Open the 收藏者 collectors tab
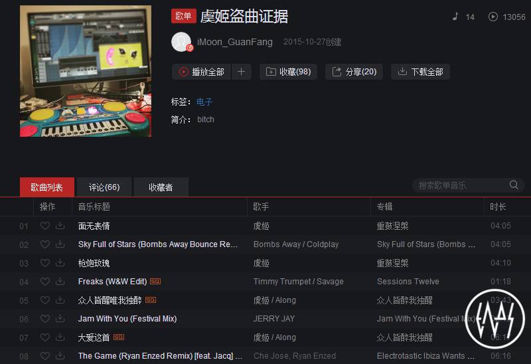531x364 pixels. pos(161,187)
